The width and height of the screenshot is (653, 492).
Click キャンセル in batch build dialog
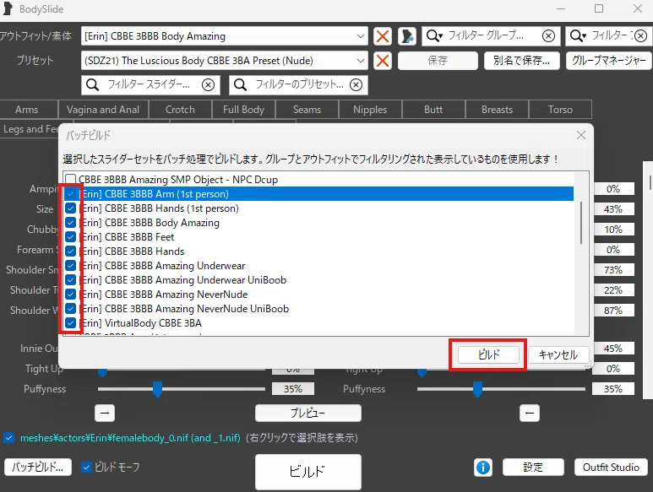(558, 354)
